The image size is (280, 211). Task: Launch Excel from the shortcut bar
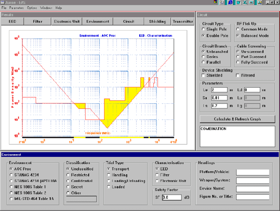click(x=245, y=2)
